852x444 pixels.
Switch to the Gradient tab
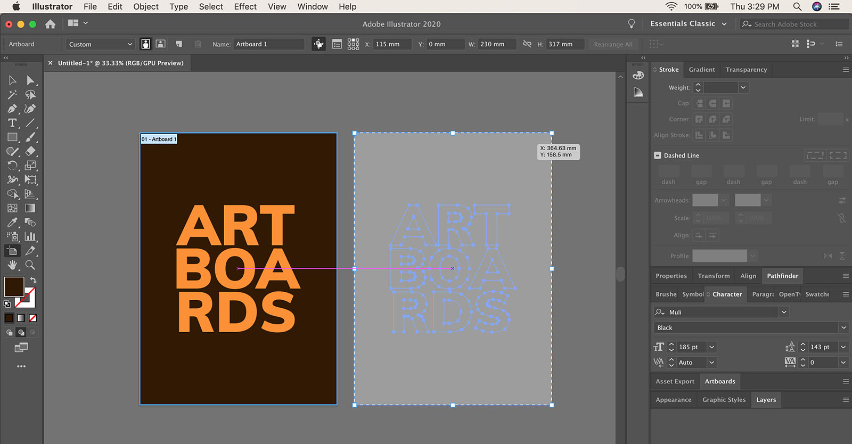701,70
